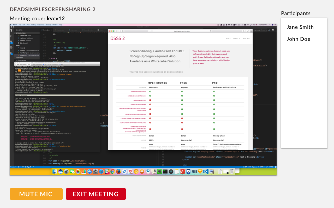Select participant John Doe
The image size is (334, 208).
coord(299,39)
